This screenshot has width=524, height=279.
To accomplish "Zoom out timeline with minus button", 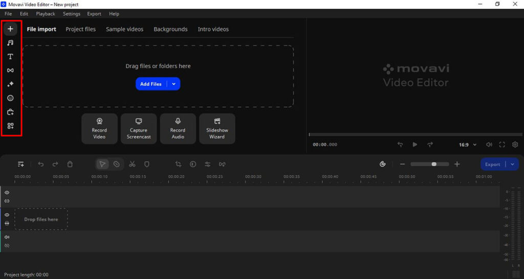I will (x=402, y=164).
